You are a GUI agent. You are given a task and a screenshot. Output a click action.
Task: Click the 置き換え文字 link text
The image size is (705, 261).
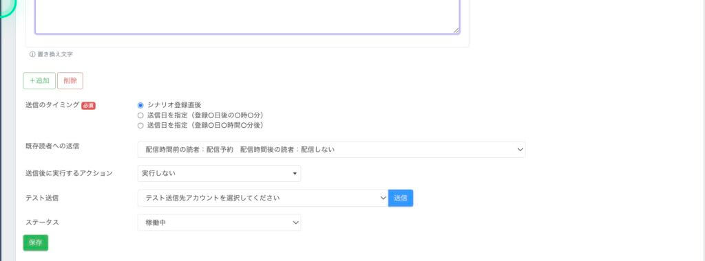tap(55, 54)
